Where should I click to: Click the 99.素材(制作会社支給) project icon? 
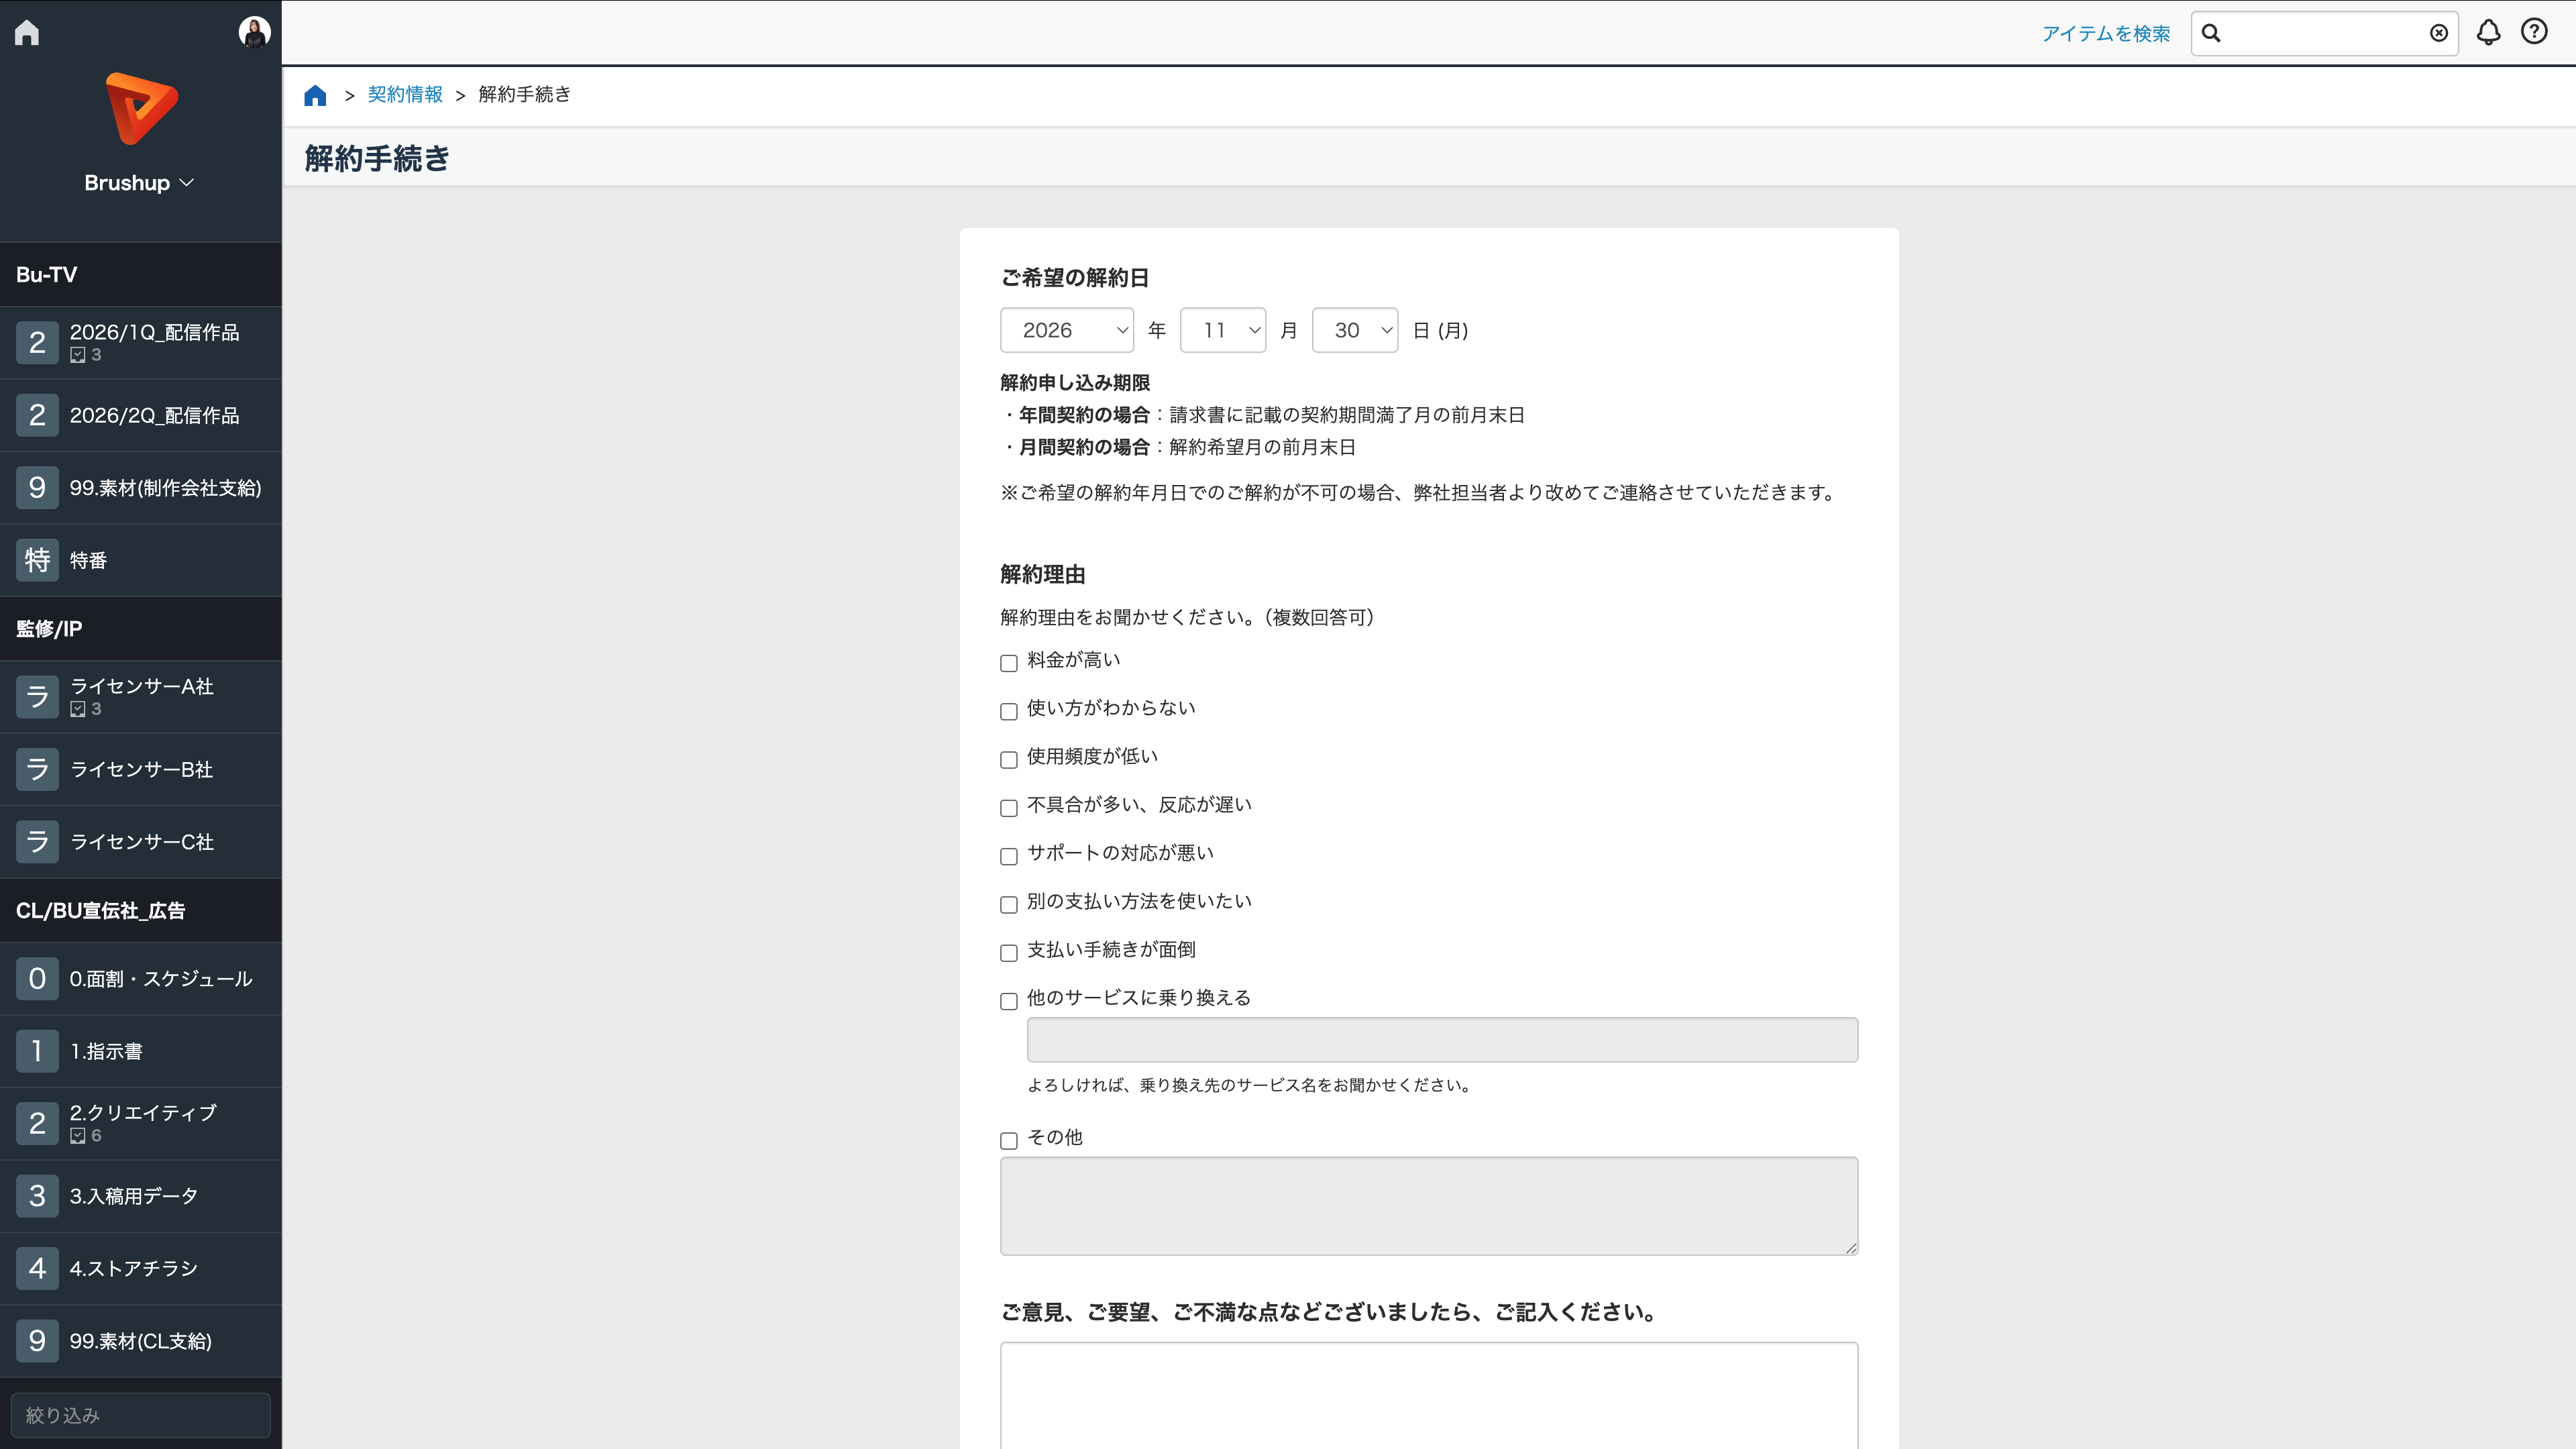37,488
